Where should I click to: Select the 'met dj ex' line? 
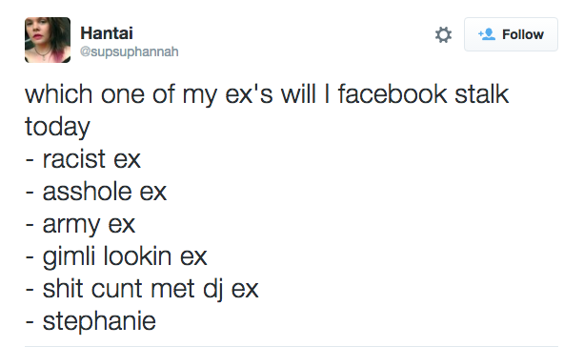tap(142, 289)
